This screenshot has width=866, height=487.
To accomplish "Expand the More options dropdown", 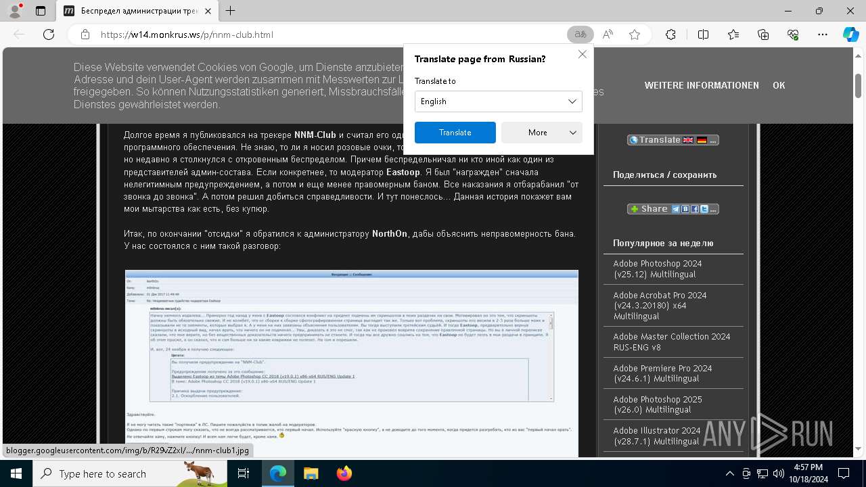I will (x=541, y=133).
